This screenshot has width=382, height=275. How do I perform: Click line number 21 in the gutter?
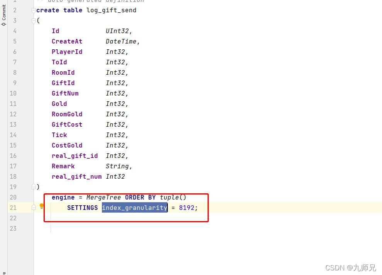point(13,208)
